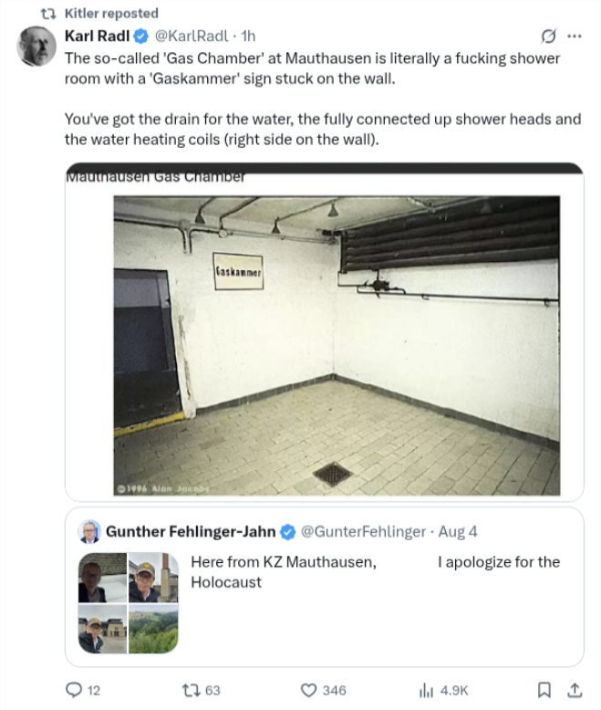
Task: Open the top-left photo in quoted post grid
Action: [102, 577]
